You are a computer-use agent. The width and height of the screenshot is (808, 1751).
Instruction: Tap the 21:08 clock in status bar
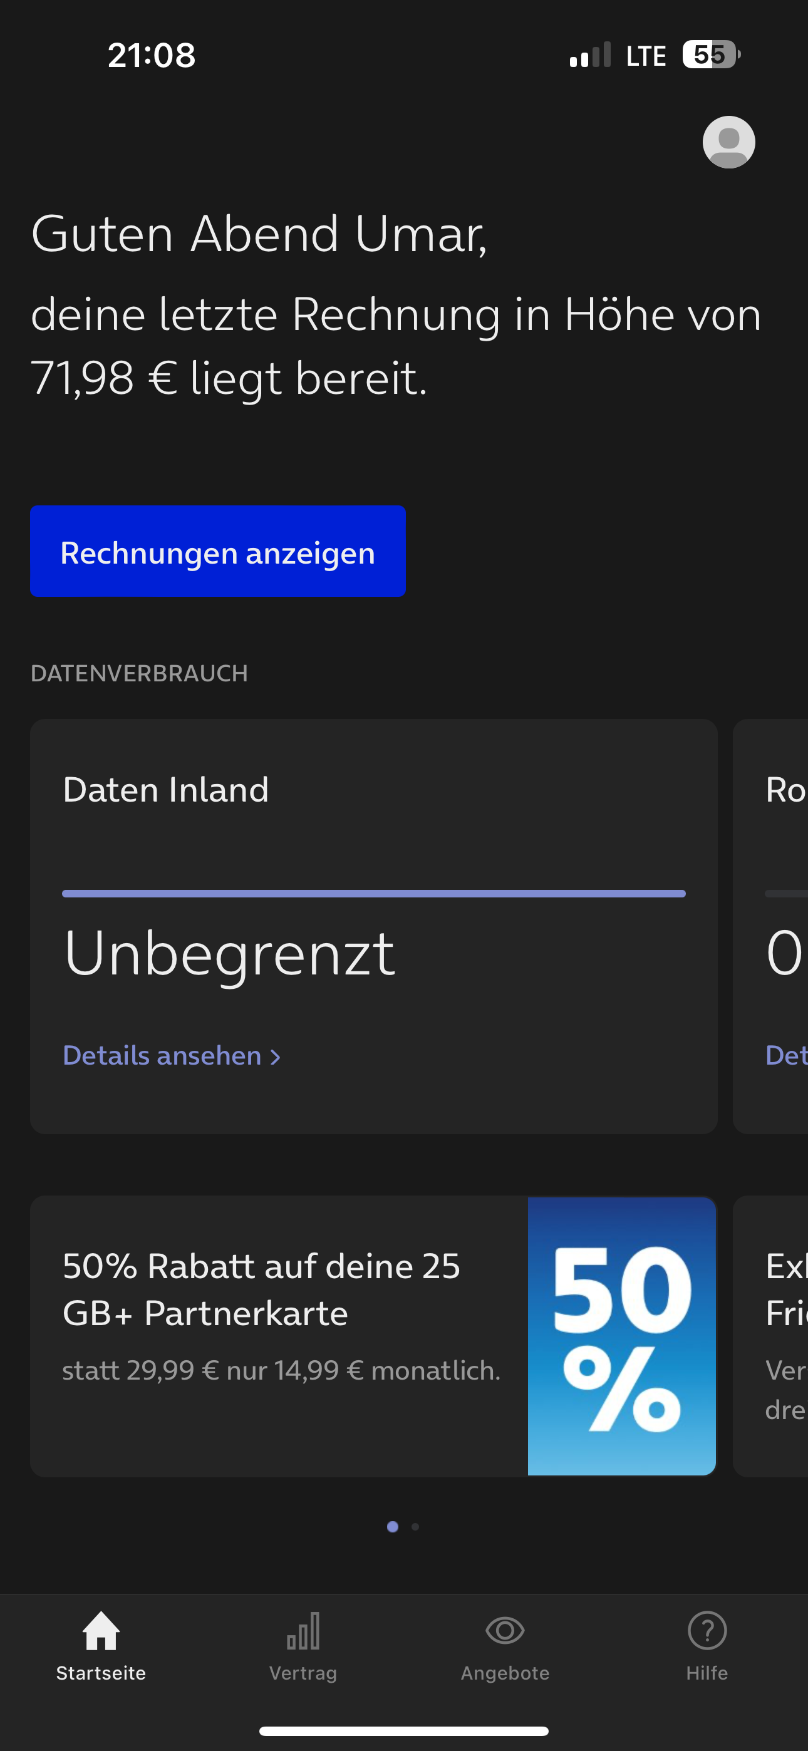[151, 55]
